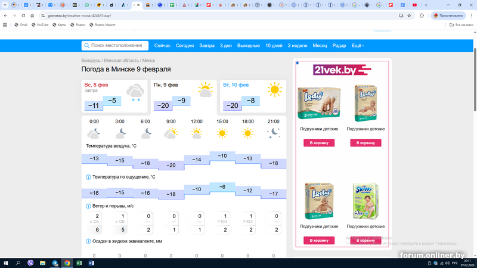The image size is (477, 268).
Task: Open the apps grid in bookmarks bar
Action: coord(5,25)
